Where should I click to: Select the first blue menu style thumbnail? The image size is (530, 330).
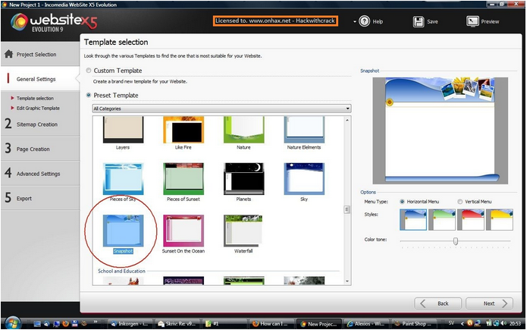click(x=412, y=219)
